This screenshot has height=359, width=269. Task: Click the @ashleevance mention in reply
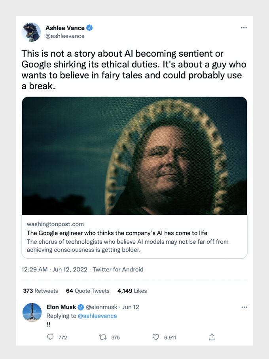click(x=97, y=316)
